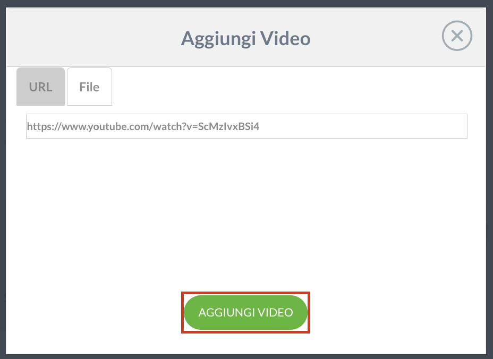Click inside the watch?v=ScMzIvxBSi4 field
Image resolution: width=493 pixels, height=359 pixels.
coord(246,126)
